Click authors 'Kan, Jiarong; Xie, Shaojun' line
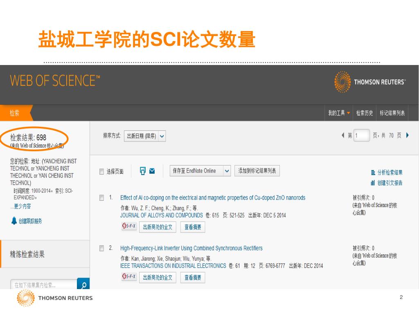The height and width of the screenshot is (314, 419). 166,258
